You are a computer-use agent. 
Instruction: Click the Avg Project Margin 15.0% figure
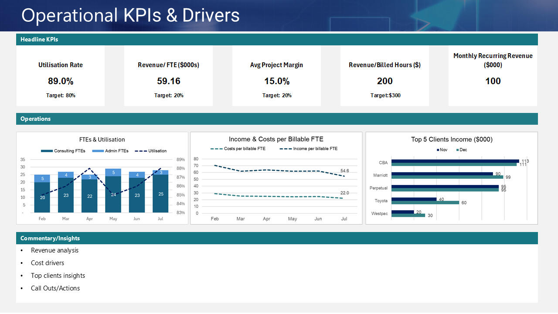[x=276, y=81]
